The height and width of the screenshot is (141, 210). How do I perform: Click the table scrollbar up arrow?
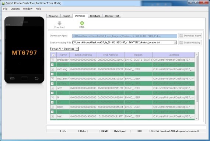(x=196, y=54)
